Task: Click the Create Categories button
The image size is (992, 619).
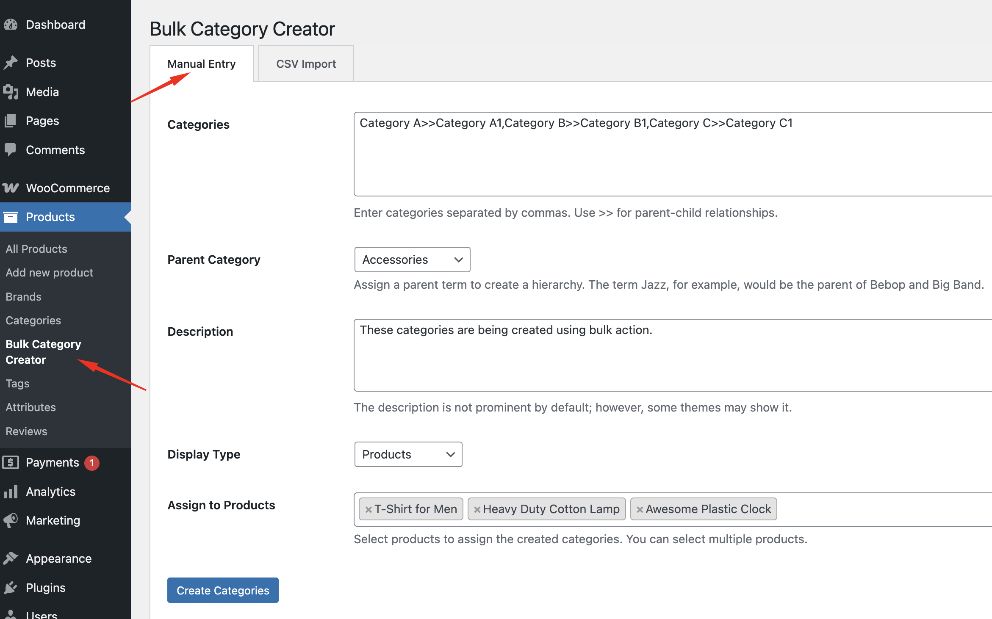Action: point(222,590)
